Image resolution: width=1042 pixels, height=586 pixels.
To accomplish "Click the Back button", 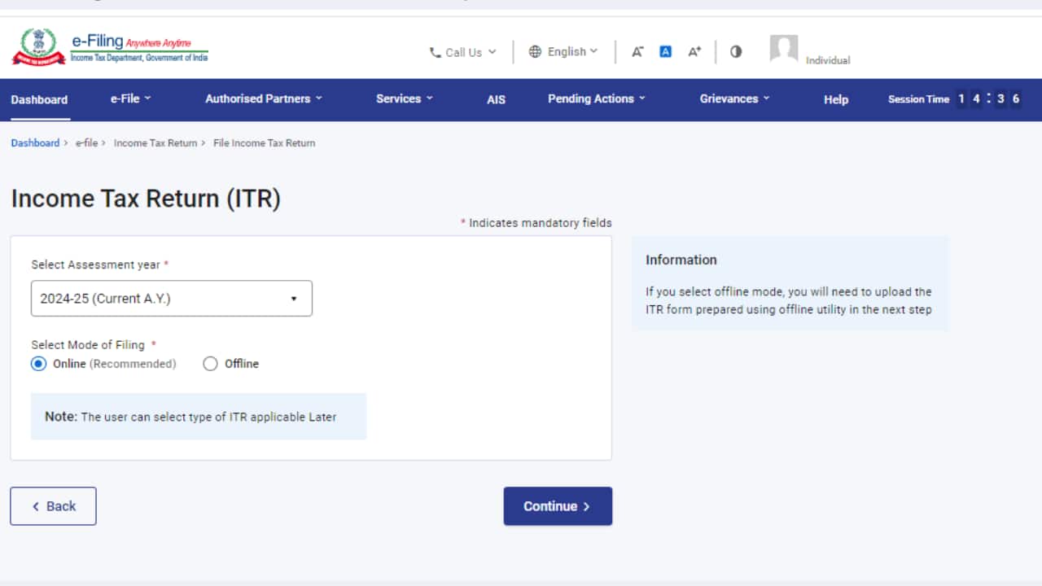I will (53, 506).
